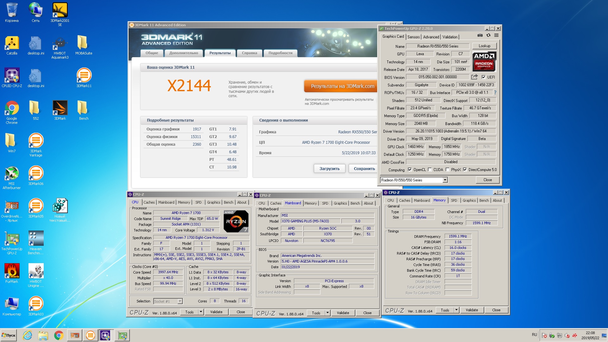Toggle the UEFI checkbox in GPU-Z
The image size is (608, 342).
[484, 77]
